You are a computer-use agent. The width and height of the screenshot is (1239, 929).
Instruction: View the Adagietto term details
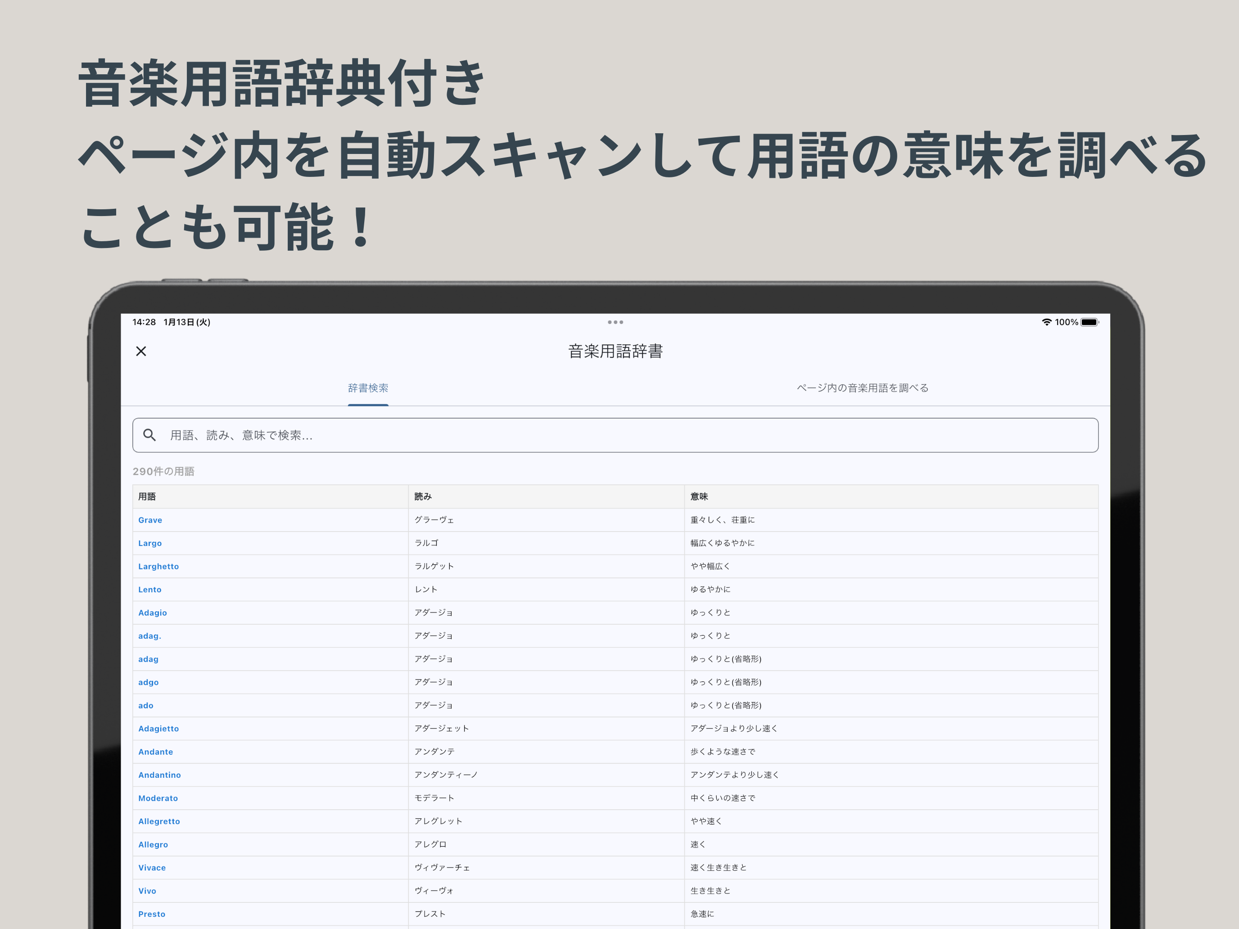(158, 729)
